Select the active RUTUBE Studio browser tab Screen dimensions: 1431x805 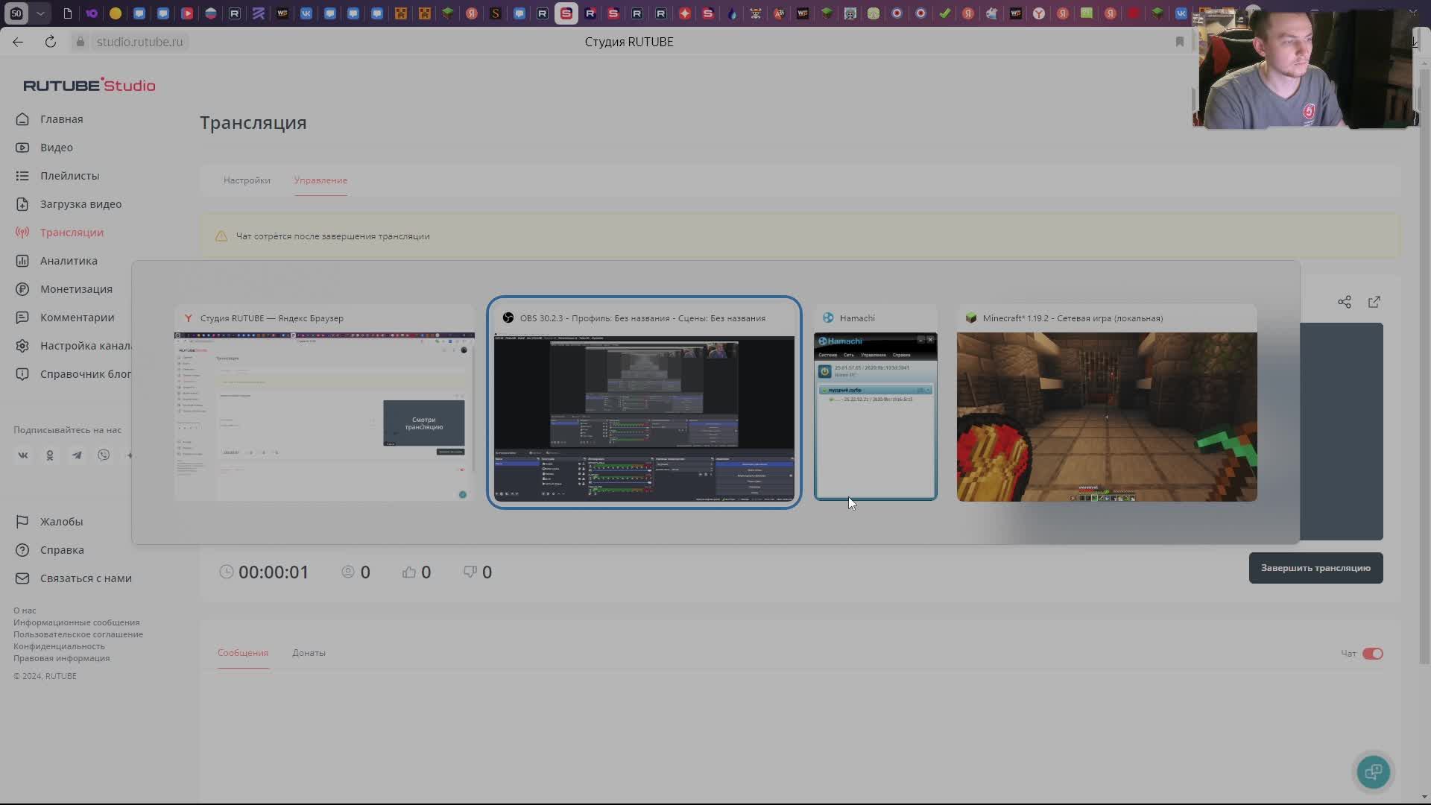[x=566, y=13]
